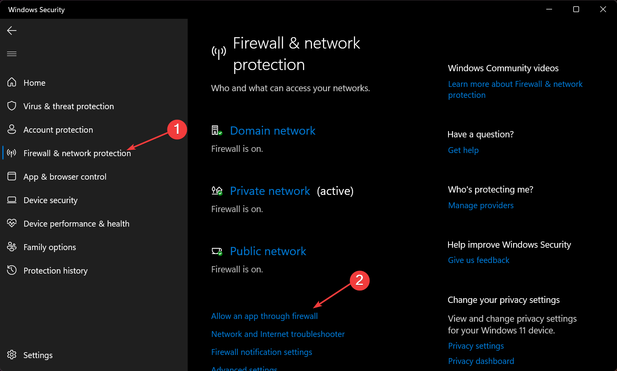Open Settings gear icon
617x371 pixels.
(x=12, y=355)
